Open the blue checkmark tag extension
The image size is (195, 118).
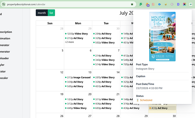pos(160,4)
